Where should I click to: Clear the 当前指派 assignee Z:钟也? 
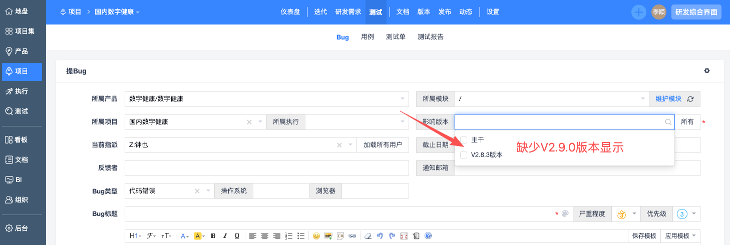pos(339,145)
